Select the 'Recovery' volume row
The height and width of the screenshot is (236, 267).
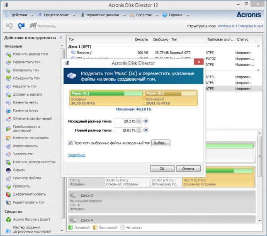coord(164,53)
